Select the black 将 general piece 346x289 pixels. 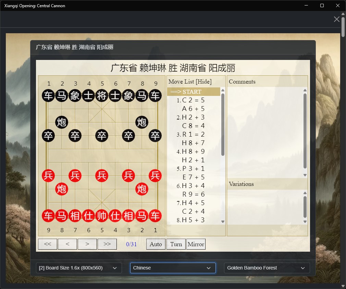click(x=102, y=96)
